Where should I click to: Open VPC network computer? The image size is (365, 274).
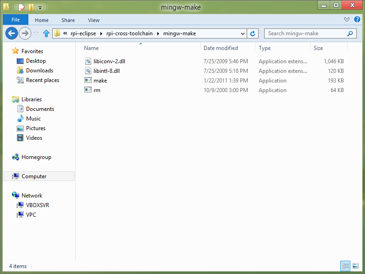click(31, 215)
